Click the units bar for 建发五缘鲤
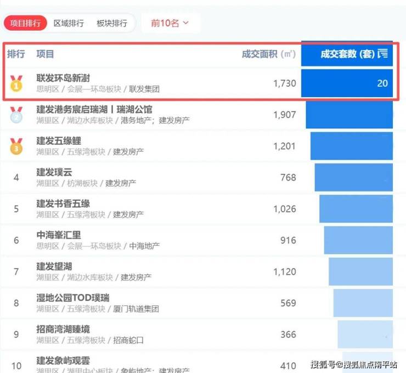The height and width of the screenshot is (373, 406). 352,146
